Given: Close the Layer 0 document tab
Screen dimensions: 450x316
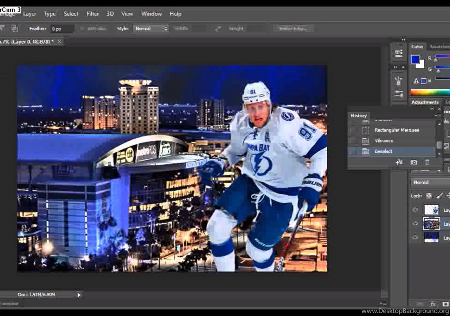Looking at the screenshot, I should click(x=59, y=41).
